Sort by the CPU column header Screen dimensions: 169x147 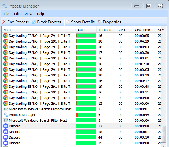click(125, 30)
